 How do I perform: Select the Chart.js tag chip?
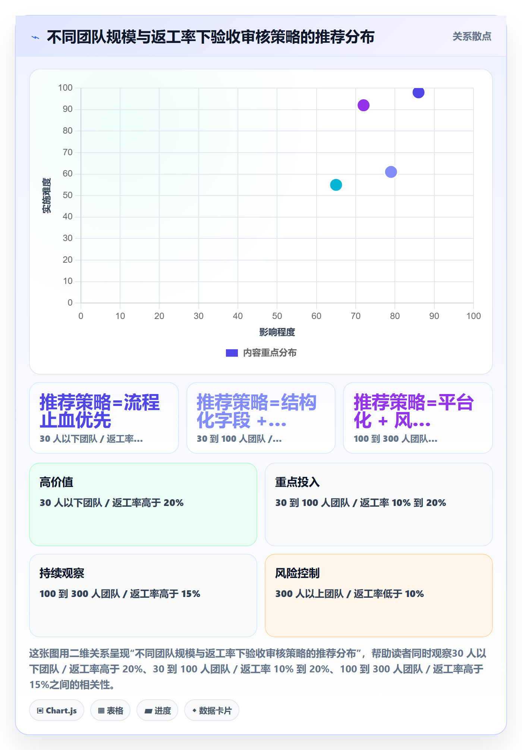(57, 710)
